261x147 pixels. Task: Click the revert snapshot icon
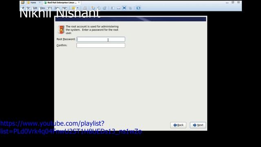99,8
